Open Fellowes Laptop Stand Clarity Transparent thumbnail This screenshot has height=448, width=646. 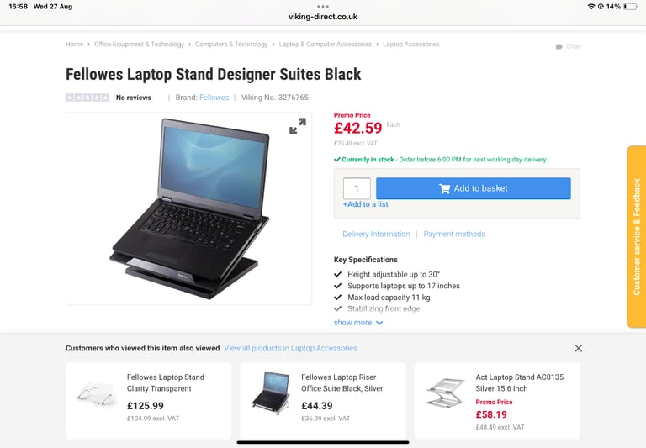pos(97,393)
